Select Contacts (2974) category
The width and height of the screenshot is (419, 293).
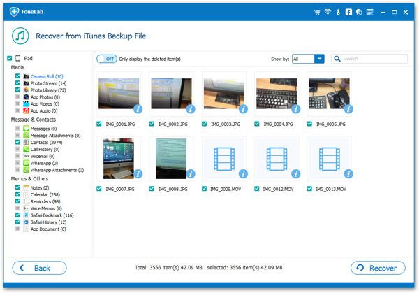tap(46, 143)
